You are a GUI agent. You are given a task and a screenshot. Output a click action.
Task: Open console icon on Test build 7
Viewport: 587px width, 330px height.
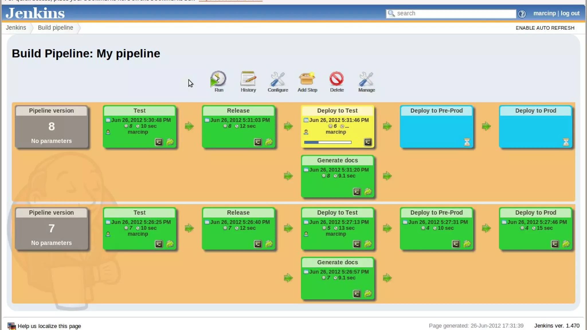click(159, 244)
